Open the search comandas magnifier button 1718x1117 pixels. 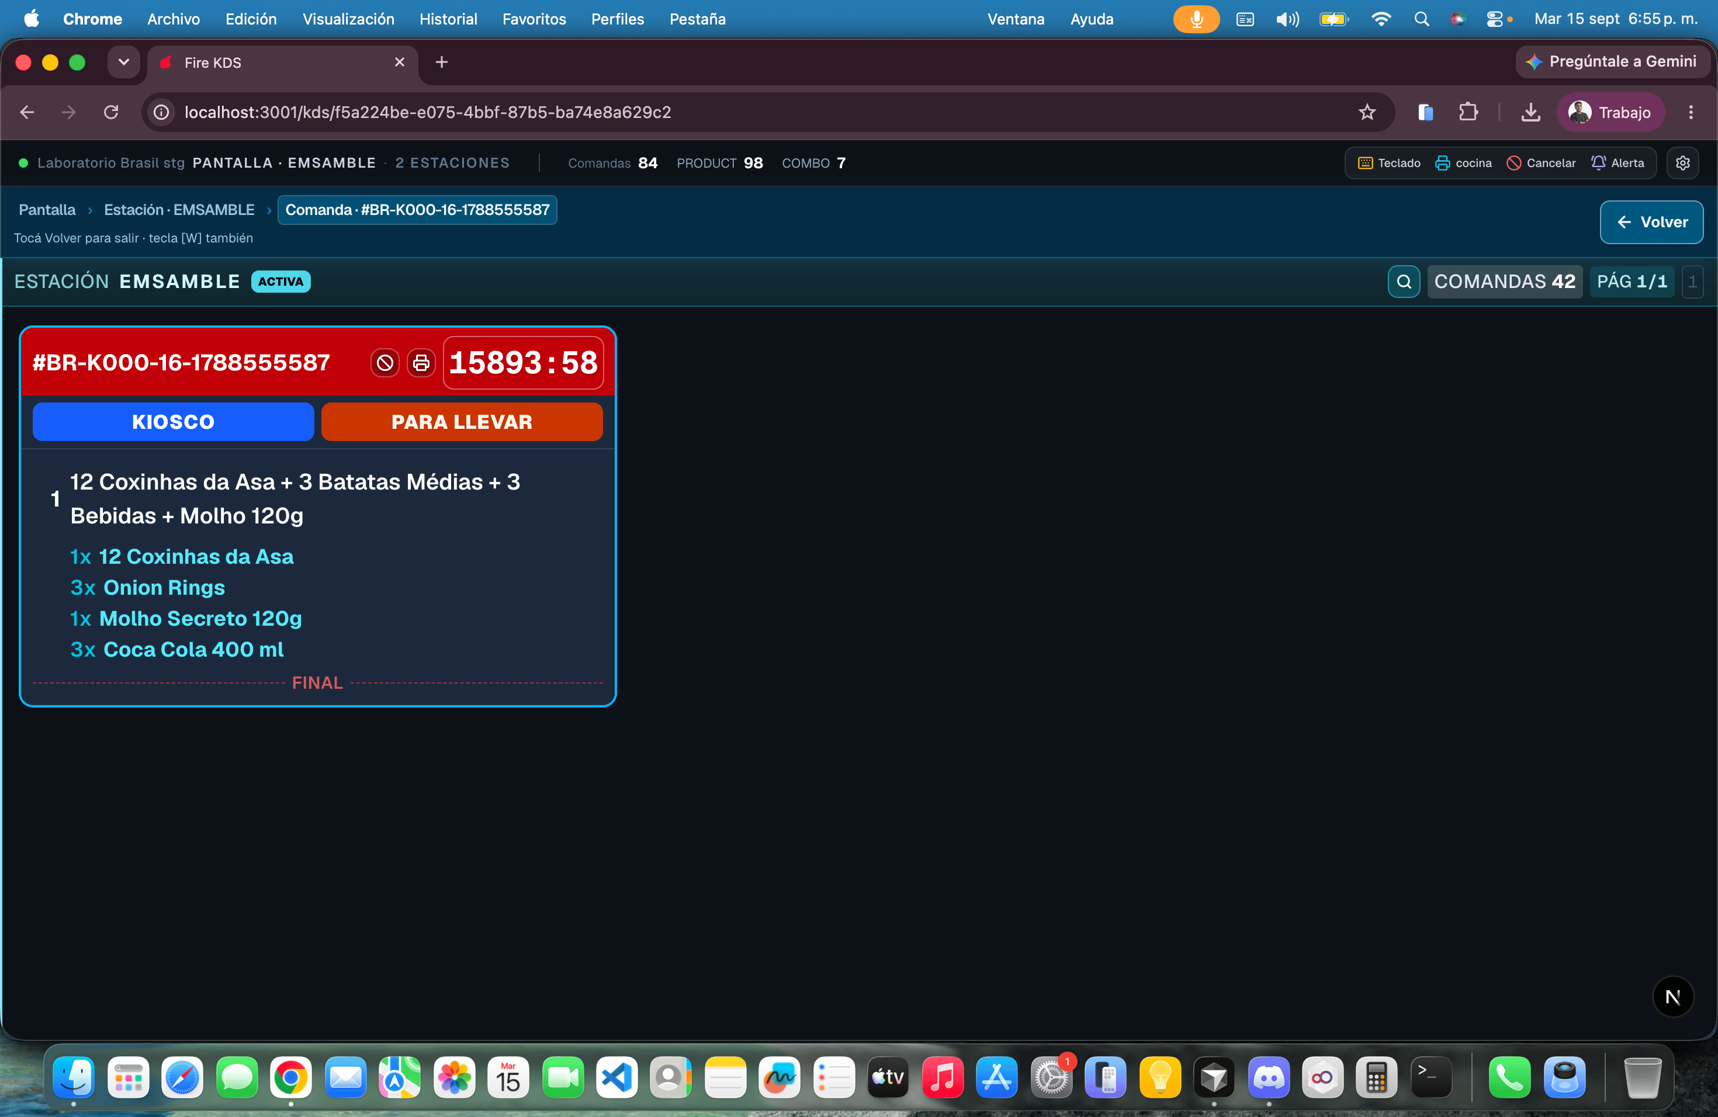pyautogui.click(x=1403, y=282)
